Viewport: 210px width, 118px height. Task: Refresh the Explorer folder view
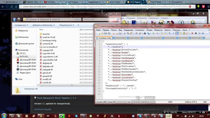pos(79,20)
